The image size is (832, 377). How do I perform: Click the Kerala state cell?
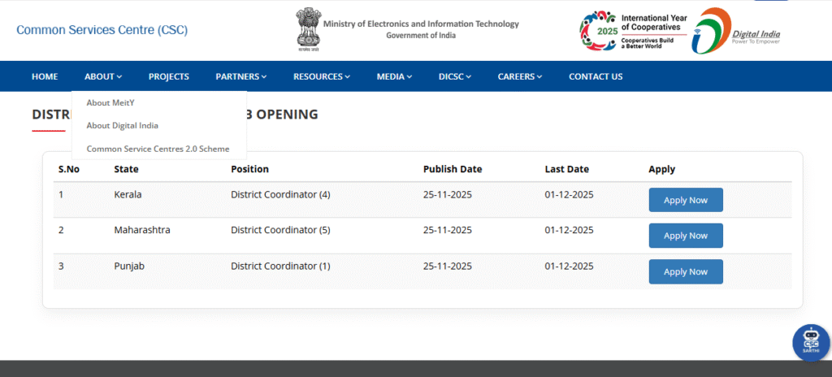[128, 195]
